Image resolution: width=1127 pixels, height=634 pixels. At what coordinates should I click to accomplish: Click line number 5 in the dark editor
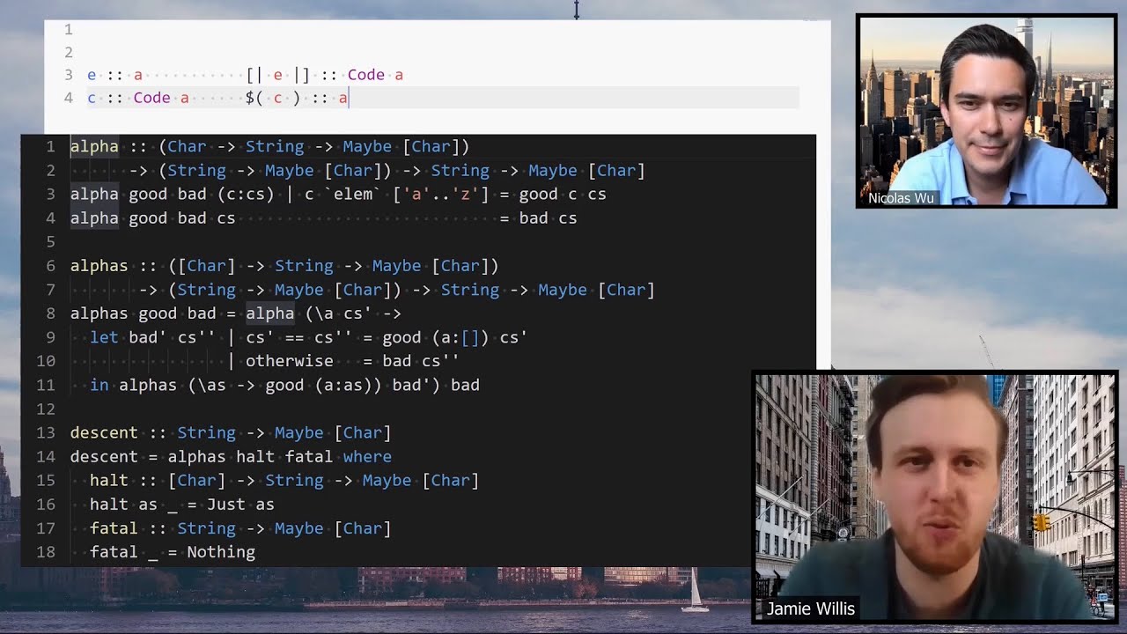pos(50,241)
